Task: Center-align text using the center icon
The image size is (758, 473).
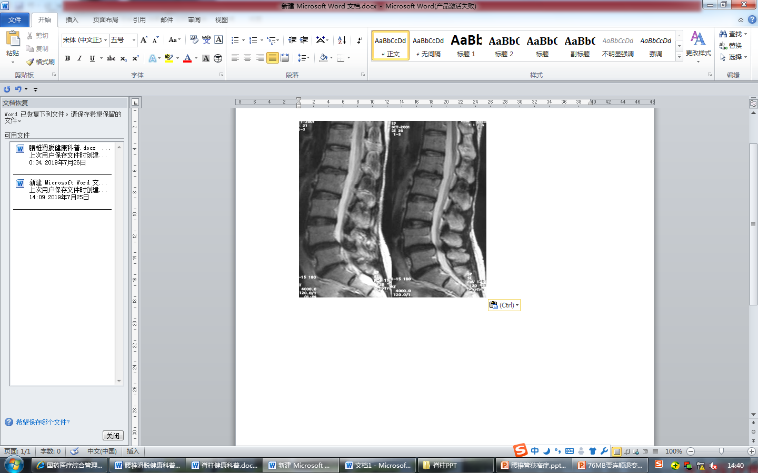Action: point(247,58)
